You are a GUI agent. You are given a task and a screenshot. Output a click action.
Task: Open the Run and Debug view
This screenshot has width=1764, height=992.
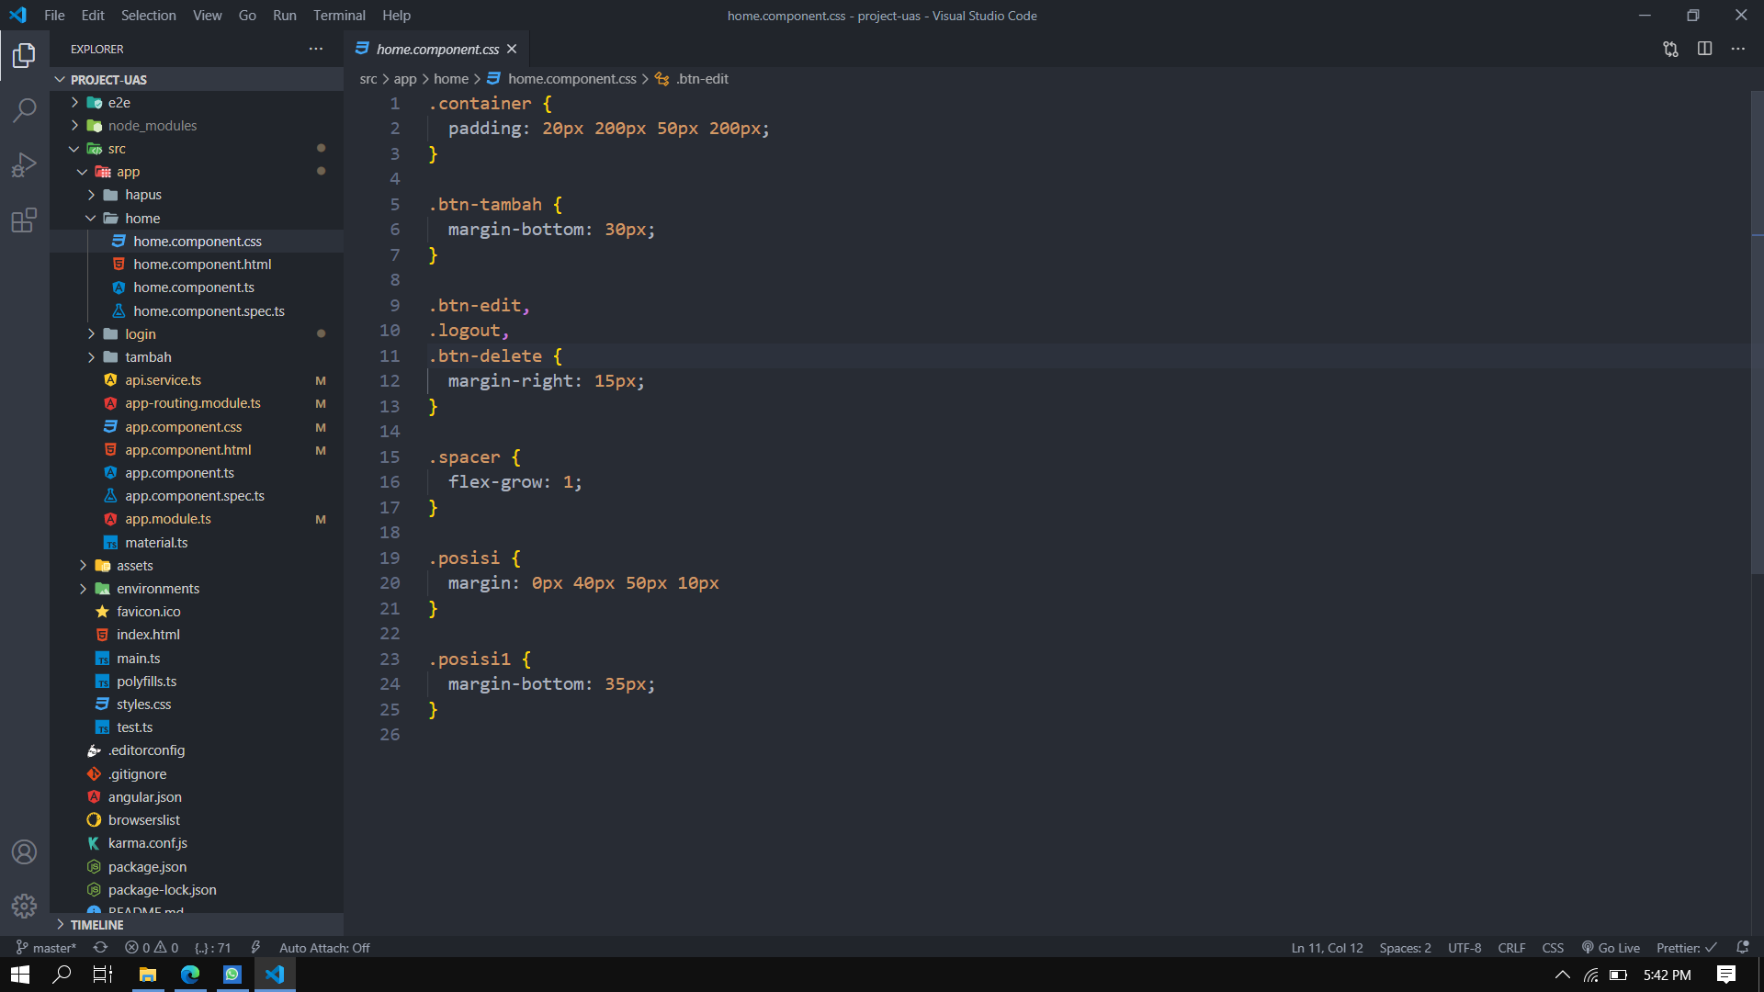coord(25,165)
